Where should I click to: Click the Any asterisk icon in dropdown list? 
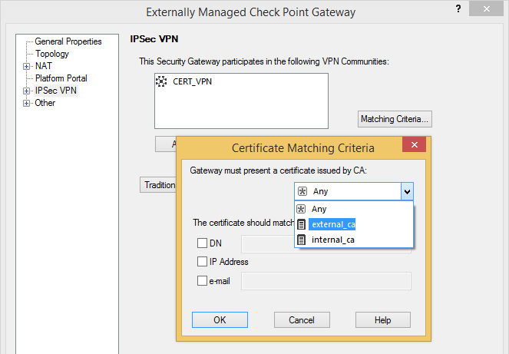point(302,209)
